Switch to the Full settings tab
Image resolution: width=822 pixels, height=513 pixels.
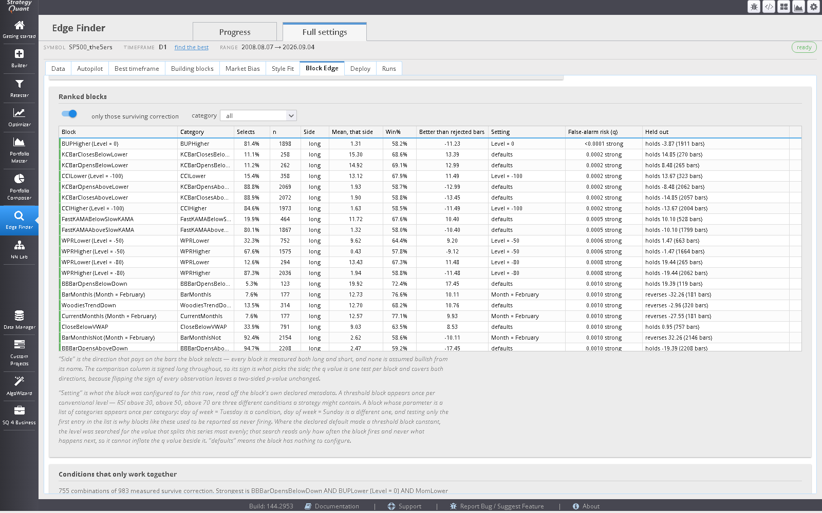tap(325, 32)
